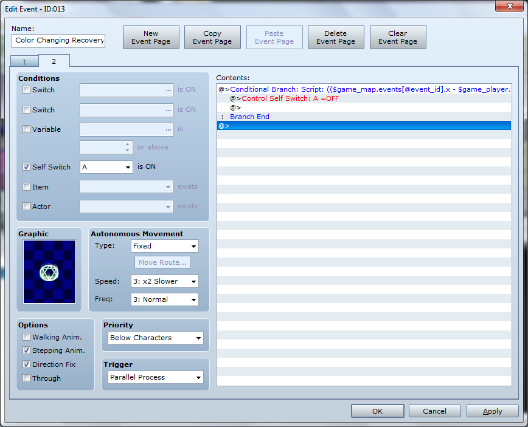Click Paste Event Page

[x=274, y=37]
